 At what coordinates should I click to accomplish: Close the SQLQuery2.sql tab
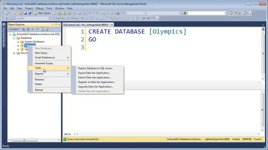pyautogui.click(x=112, y=25)
